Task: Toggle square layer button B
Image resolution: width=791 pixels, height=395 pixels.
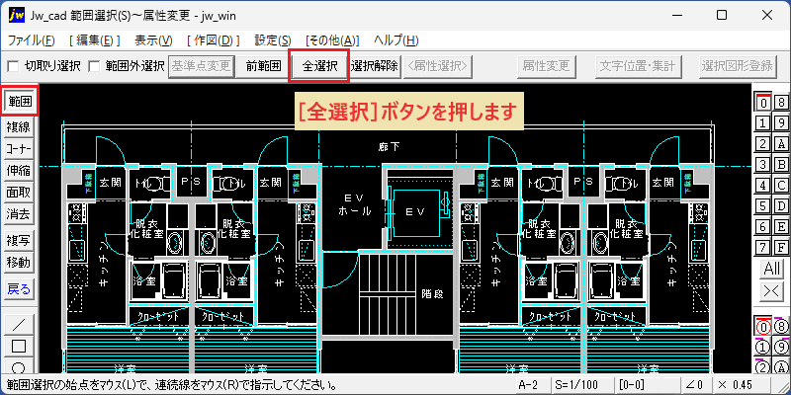Action: (781, 164)
